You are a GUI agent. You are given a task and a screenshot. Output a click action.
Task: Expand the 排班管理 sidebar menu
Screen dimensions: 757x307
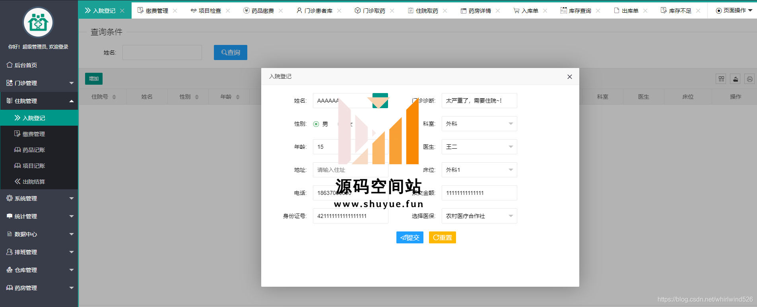tap(39, 252)
